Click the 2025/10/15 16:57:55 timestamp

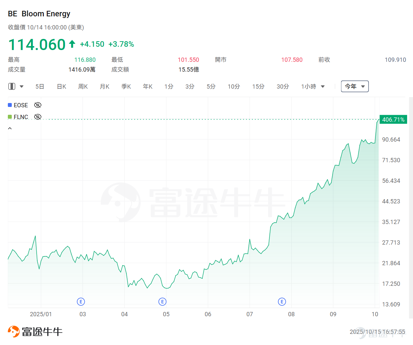click(x=377, y=332)
